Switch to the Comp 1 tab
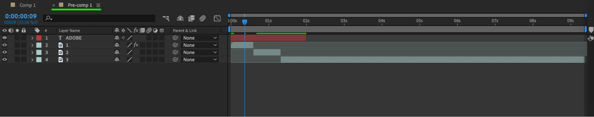The width and height of the screenshot is (594, 117). pos(27,5)
